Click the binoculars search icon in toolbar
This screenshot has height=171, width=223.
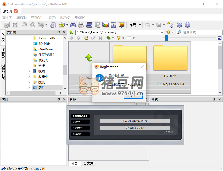(x=73, y=25)
